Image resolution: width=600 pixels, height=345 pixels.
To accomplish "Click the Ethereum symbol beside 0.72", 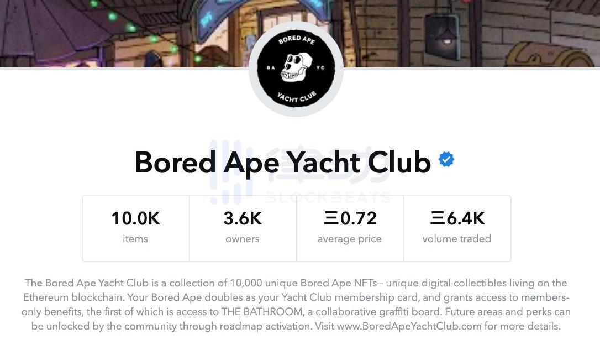I will (x=331, y=218).
